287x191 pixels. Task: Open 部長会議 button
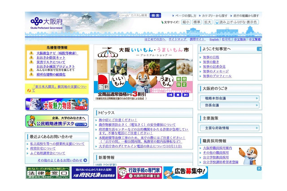coord(230,105)
